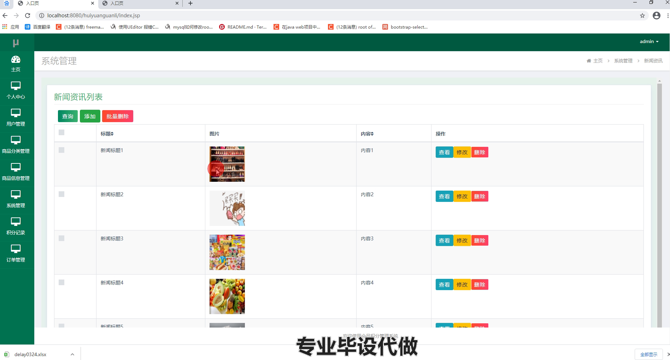Open 用户管理 in the sidebar
This screenshot has height=360, width=670.
[16, 118]
